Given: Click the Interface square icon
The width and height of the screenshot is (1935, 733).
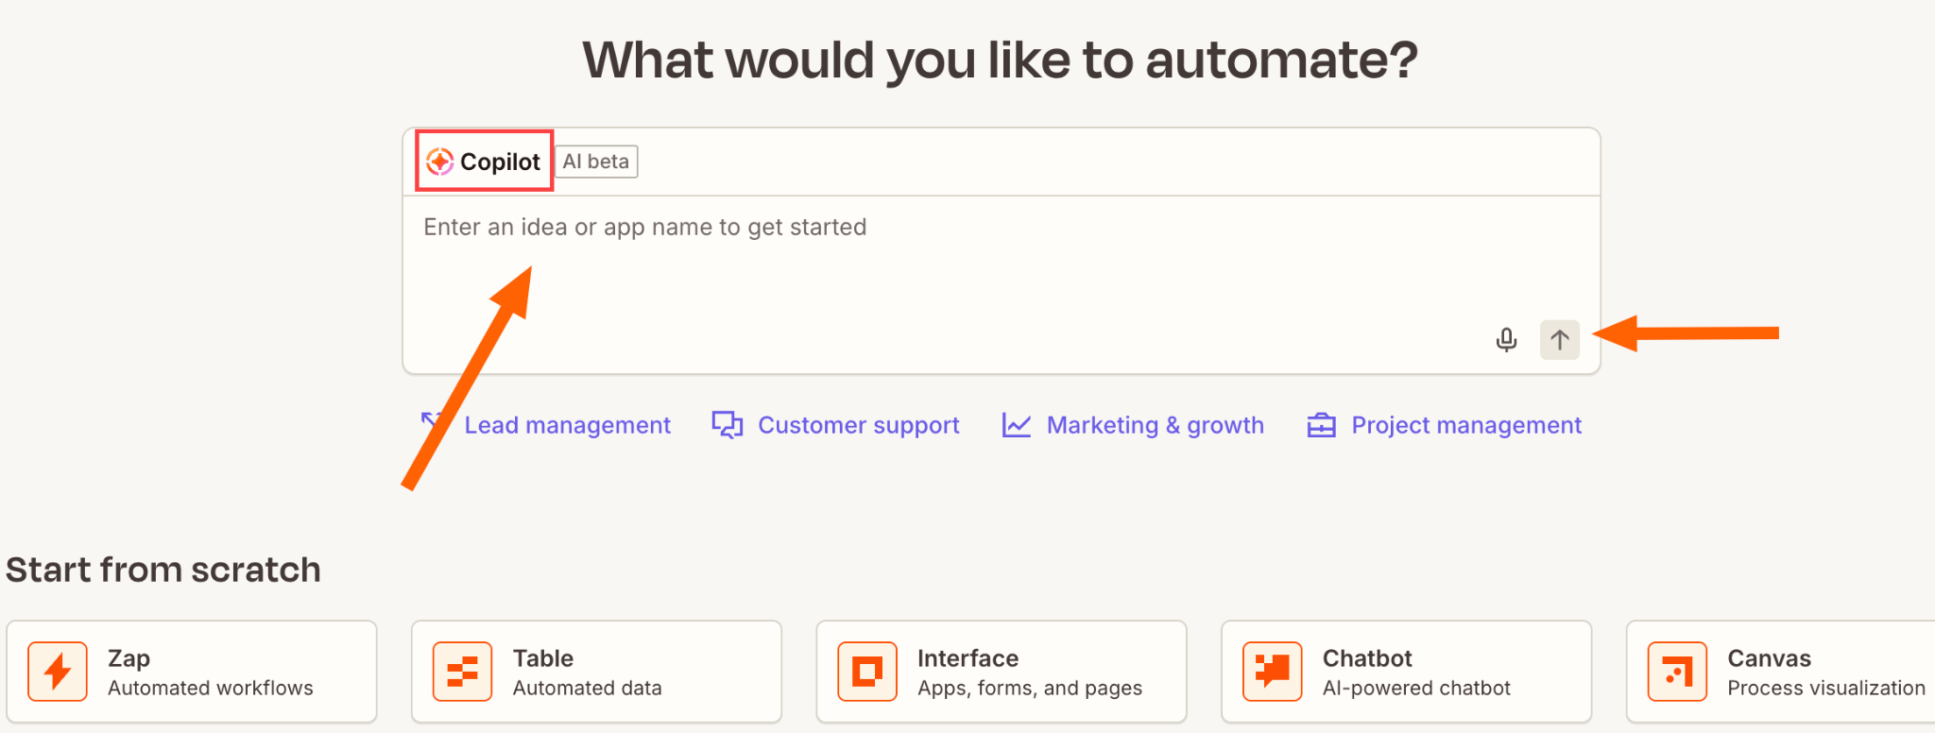Looking at the screenshot, I should pyautogui.click(x=867, y=672).
